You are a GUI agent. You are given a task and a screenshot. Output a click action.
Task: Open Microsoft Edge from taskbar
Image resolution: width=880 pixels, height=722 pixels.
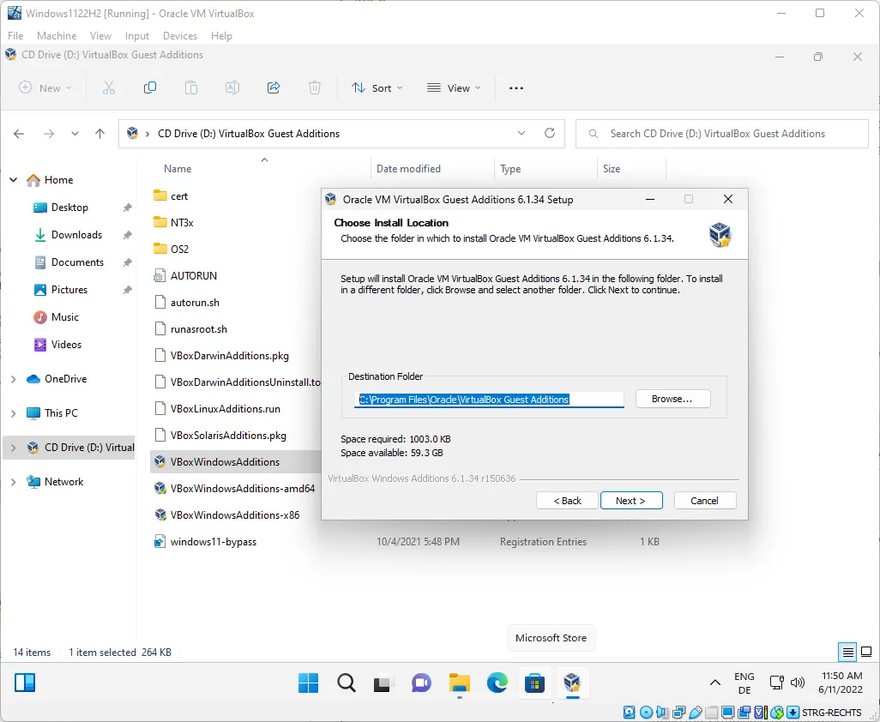pyautogui.click(x=497, y=683)
